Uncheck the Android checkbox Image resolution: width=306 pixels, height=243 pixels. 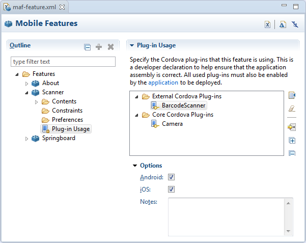[172, 177]
